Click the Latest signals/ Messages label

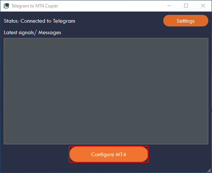pos(32,33)
